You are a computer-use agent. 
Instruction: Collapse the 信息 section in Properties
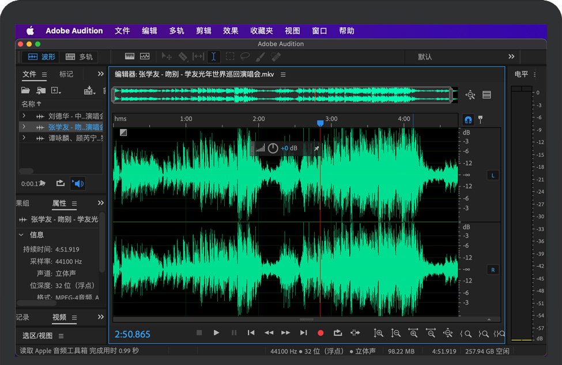pyautogui.click(x=21, y=235)
